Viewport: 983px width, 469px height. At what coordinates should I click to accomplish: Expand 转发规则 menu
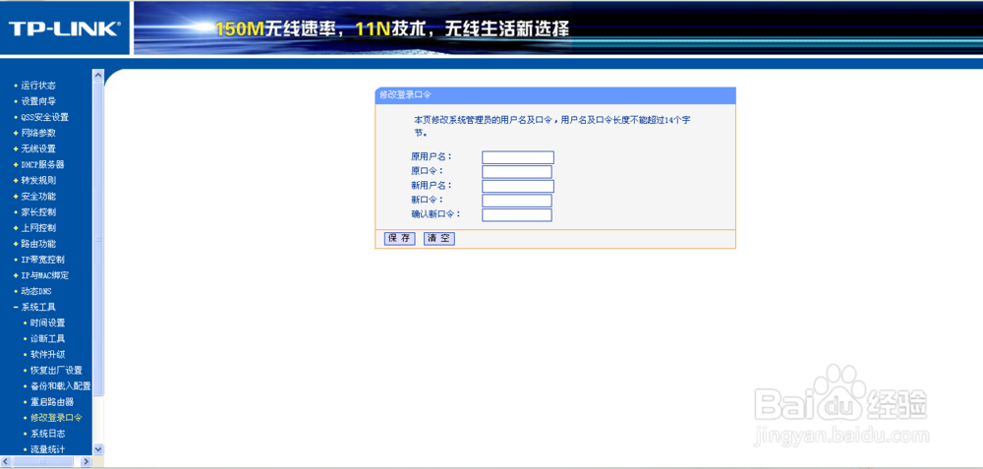(x=38, y=181)
